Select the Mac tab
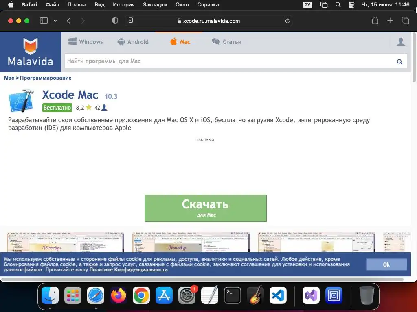 180,42
